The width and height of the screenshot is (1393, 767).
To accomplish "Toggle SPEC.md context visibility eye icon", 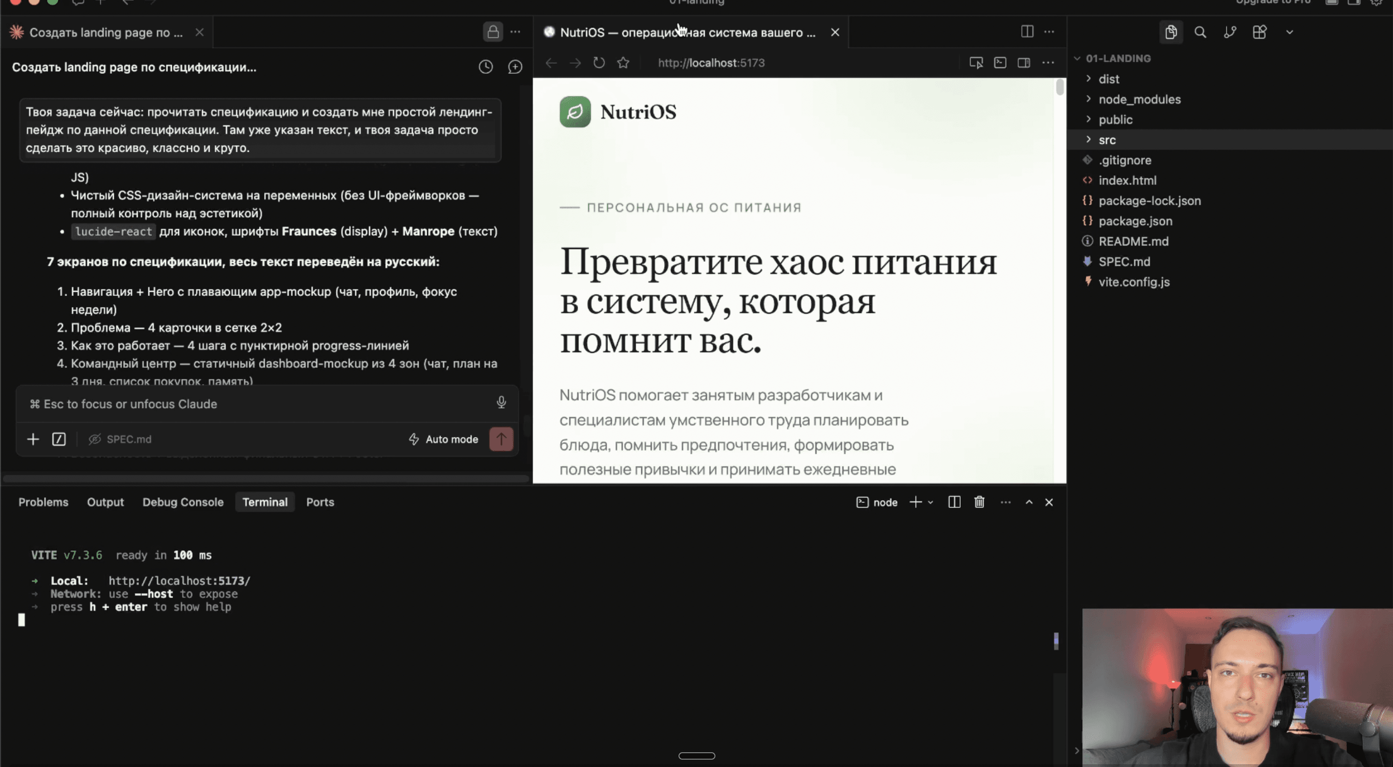I will point(94,439).
